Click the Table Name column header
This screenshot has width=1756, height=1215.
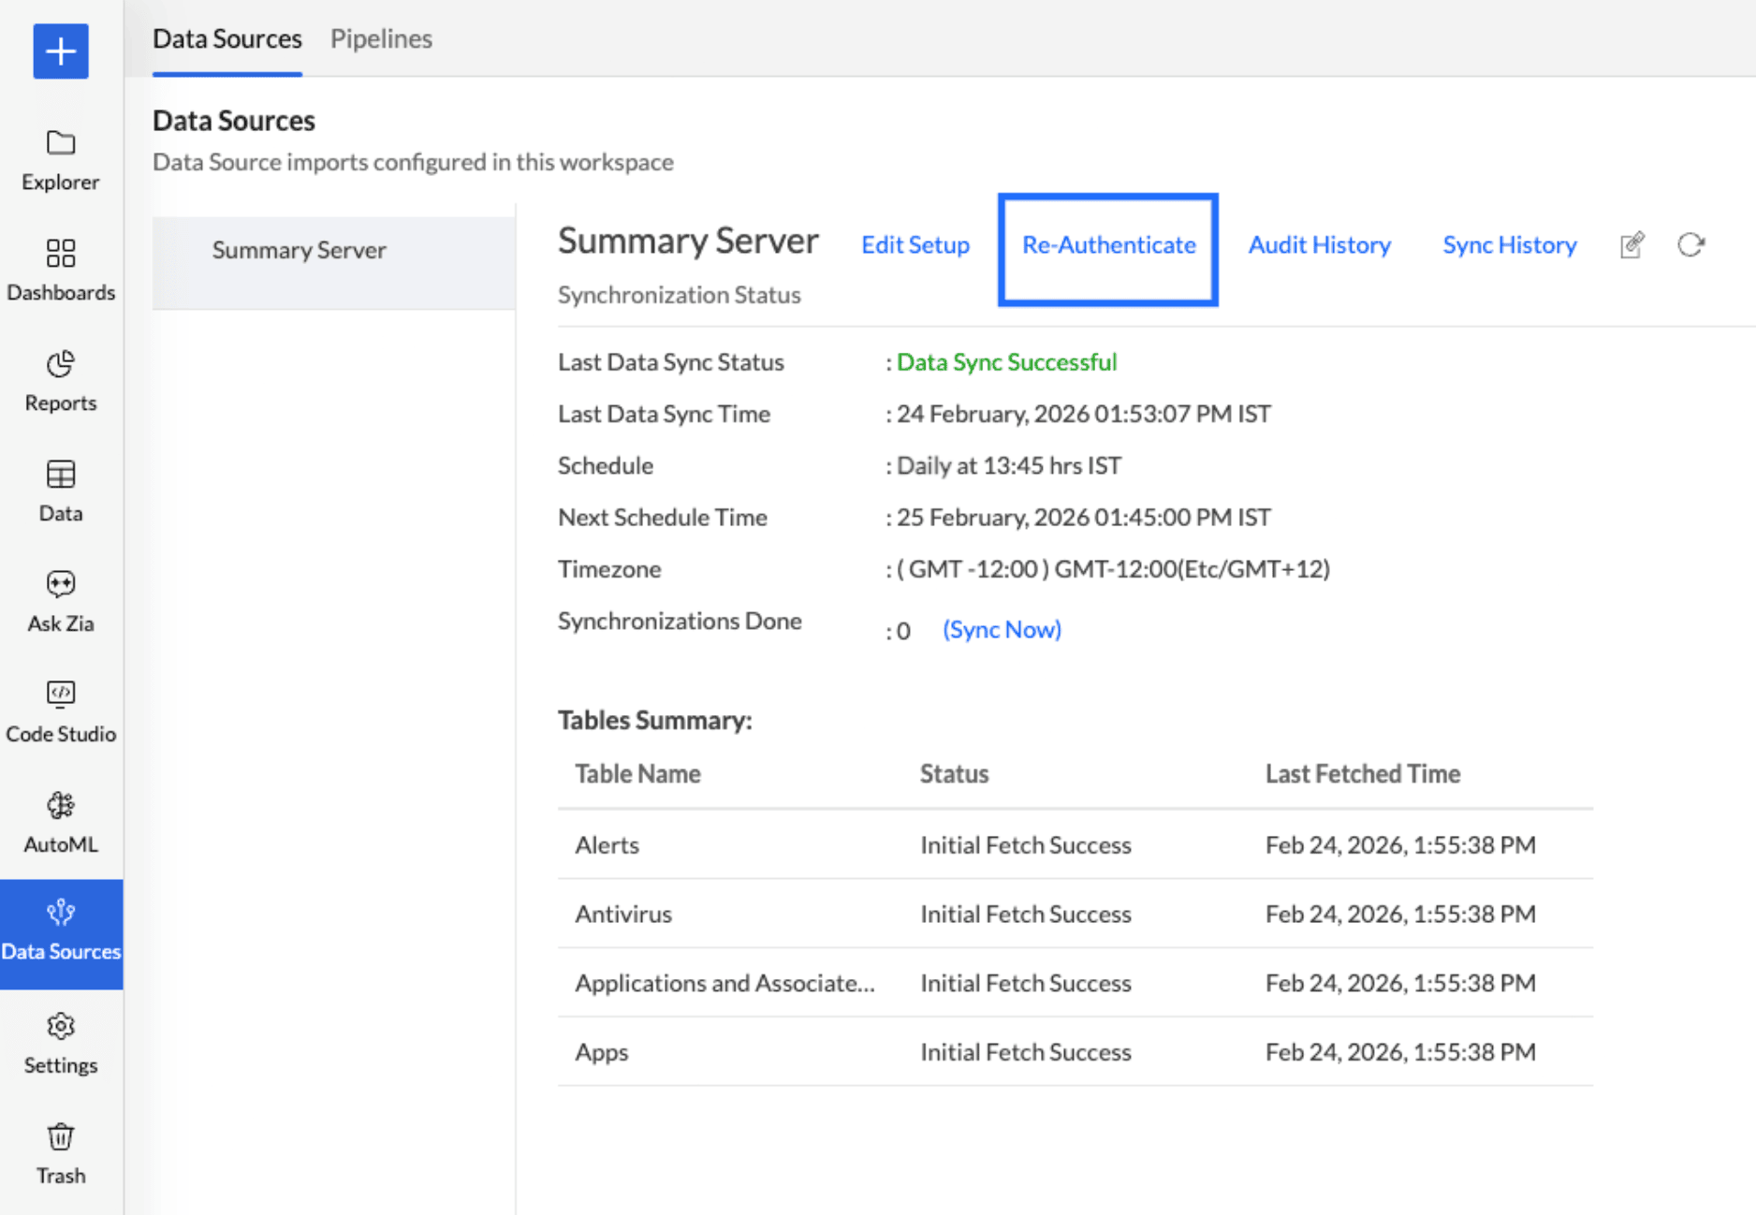click(637, 774)
